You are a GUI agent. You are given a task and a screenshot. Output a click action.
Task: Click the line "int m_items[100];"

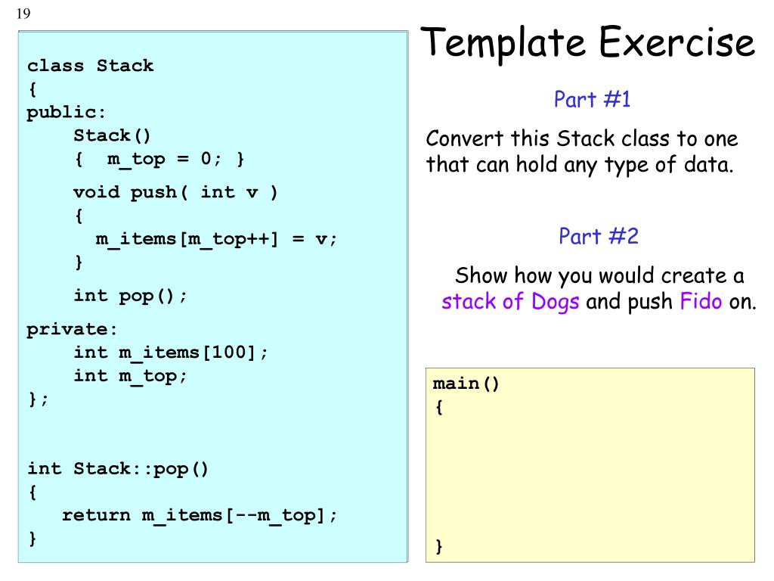click(x=171, y=353)
